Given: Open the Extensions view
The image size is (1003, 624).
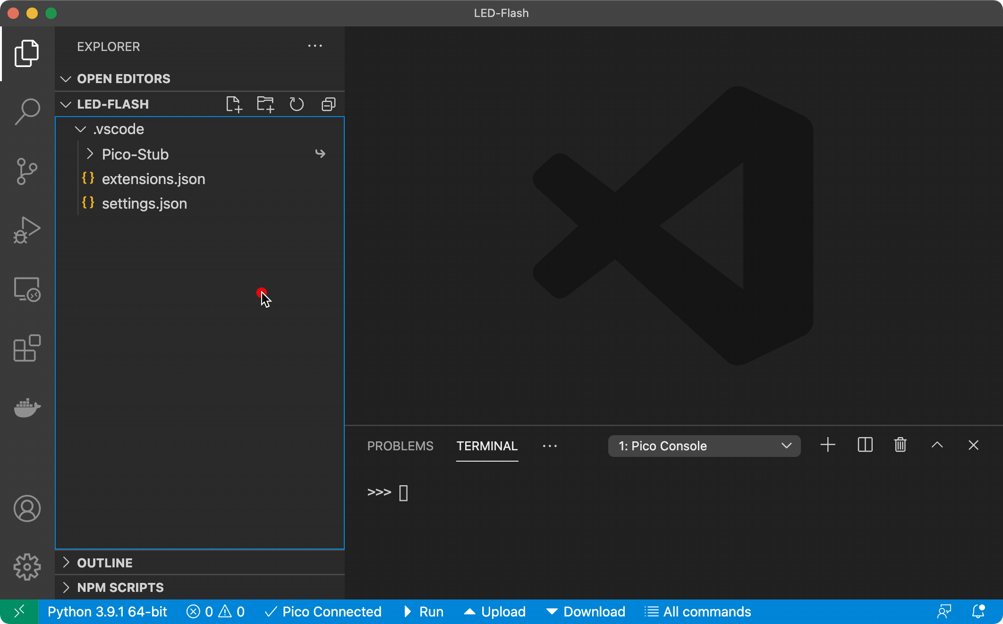Looking at the screenshot, I should pos(27,348).
